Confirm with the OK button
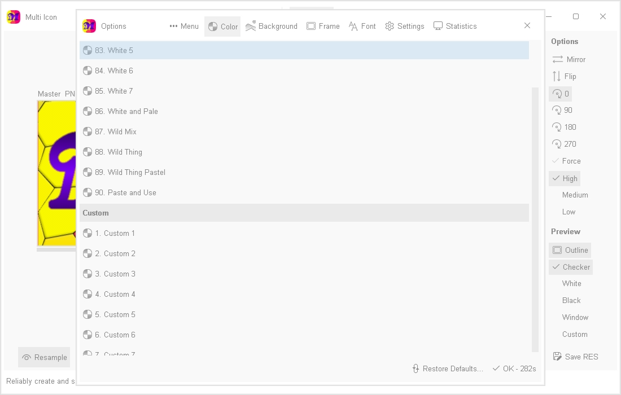The width and height of the screenshot is (621, 395). click(514, 368)
